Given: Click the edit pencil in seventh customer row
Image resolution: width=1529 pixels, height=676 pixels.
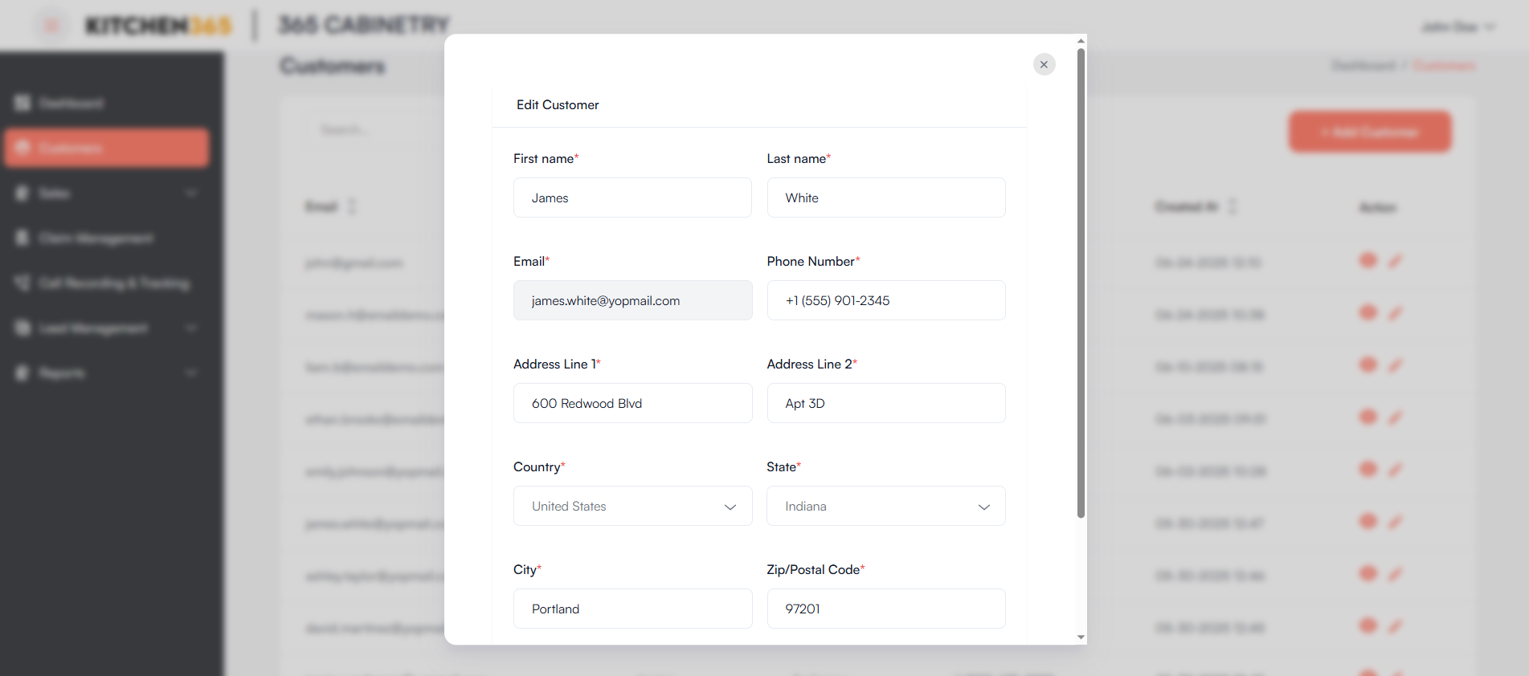Looking at the screenshot, I should pyautogui.click(x=1396, y=573).
